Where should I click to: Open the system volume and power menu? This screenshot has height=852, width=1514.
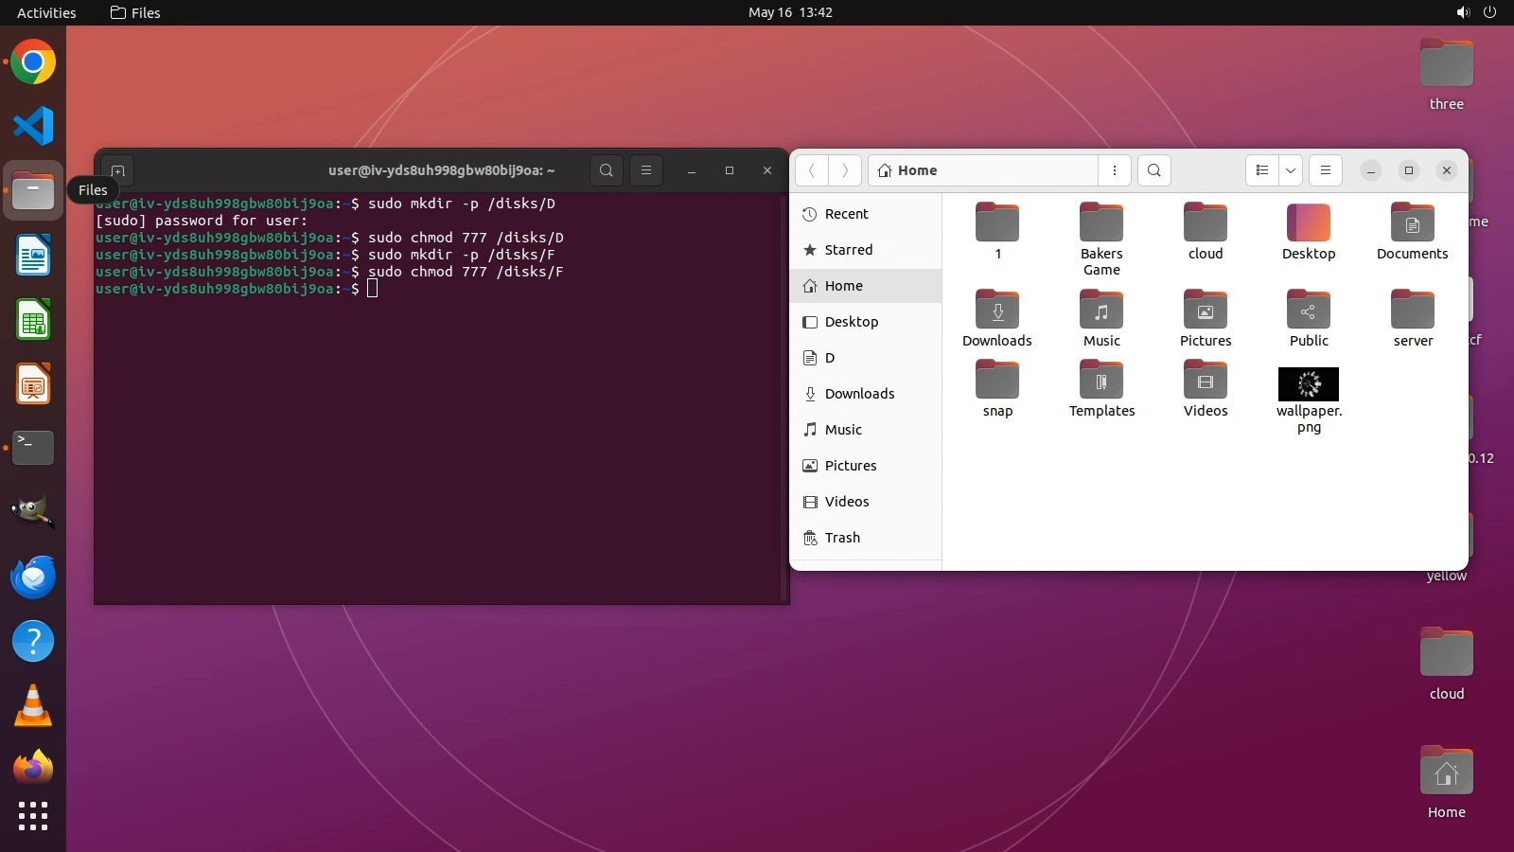coord(1476,12)
